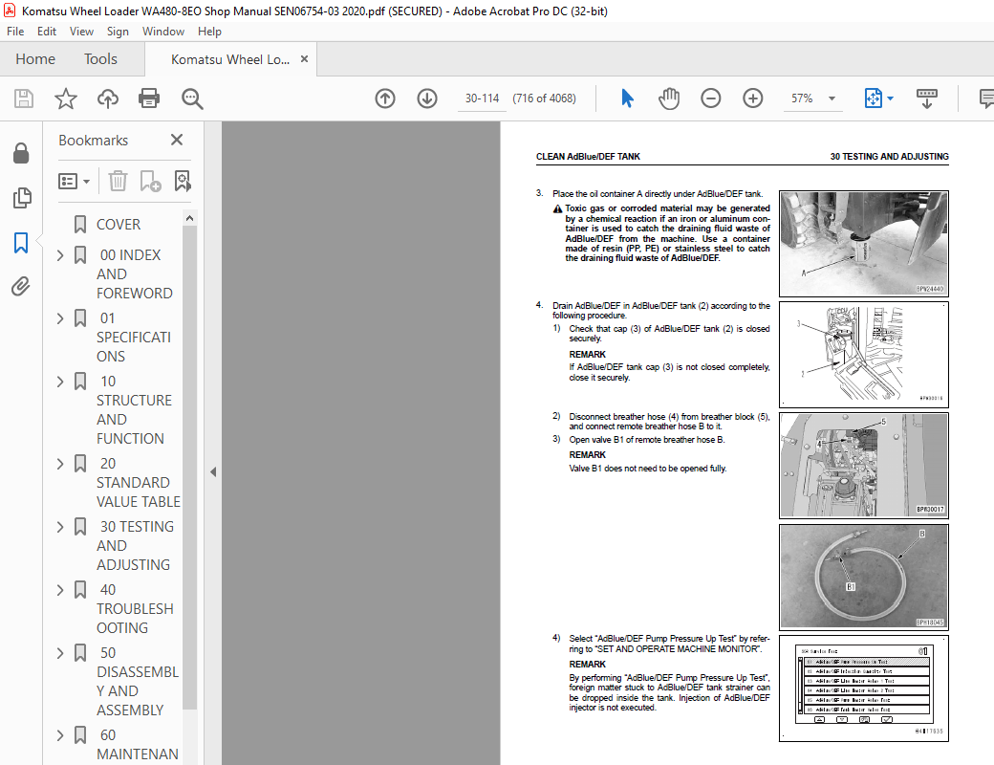Expand the 40 TROUBLESHOOTING bookmark
Screen dimensions: 994x765
click(60, 590)
